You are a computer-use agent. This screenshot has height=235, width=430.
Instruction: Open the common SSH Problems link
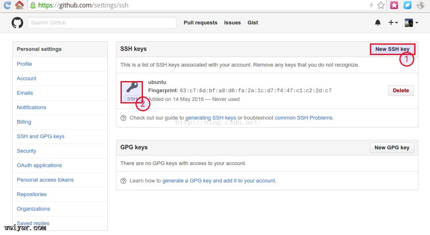click(x=304, y=118)
